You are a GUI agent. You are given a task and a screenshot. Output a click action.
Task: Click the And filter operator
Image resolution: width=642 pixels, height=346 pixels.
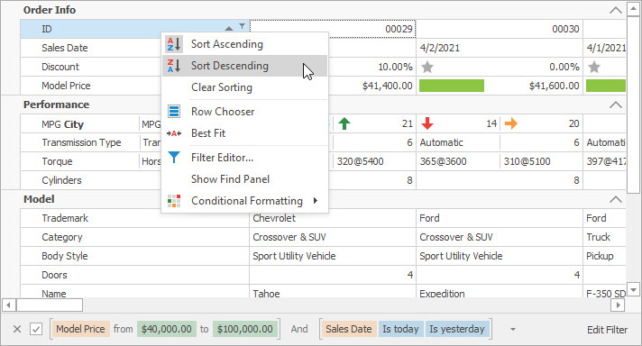[299, 329]
